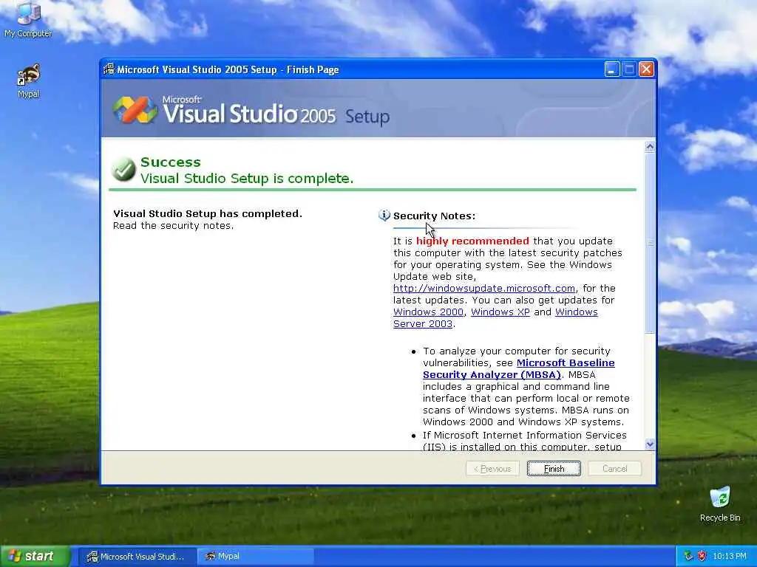
Task: Click the Visual Studio colorful logo in banner
Action: click(x=135, y=109)
